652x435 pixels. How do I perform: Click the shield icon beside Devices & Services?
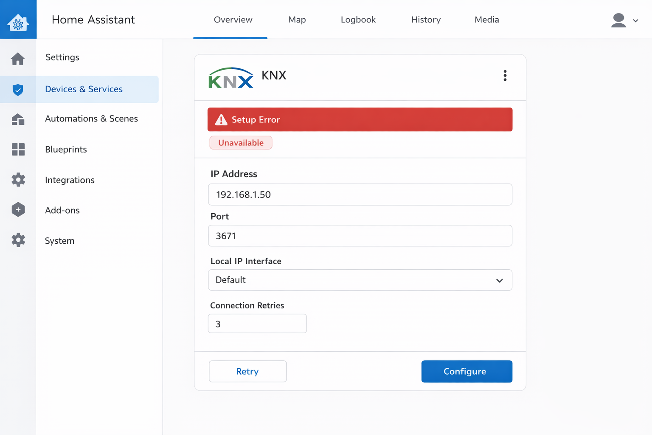click(x=18, y=89)
